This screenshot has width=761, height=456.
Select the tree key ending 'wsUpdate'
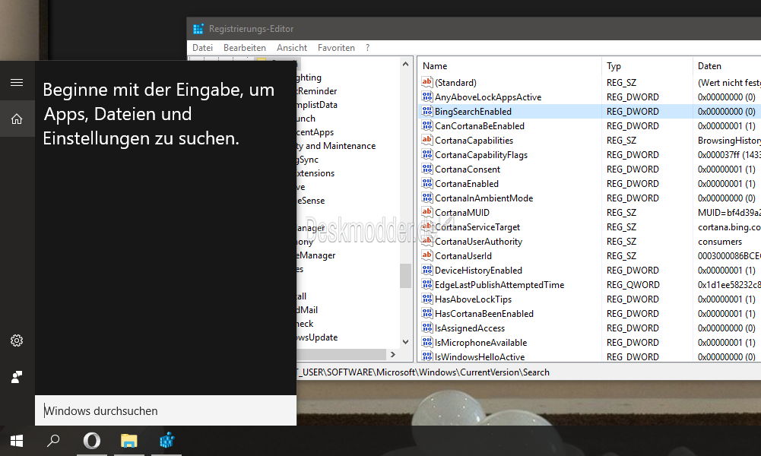(x=317, y=337)
